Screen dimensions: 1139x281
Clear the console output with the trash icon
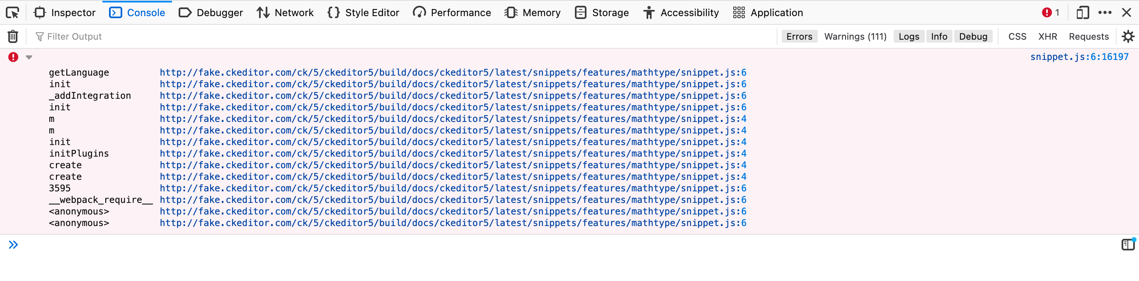[x=13, y=36]
